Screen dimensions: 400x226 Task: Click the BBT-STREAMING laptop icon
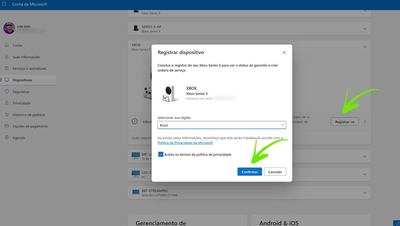pos(136,192)
